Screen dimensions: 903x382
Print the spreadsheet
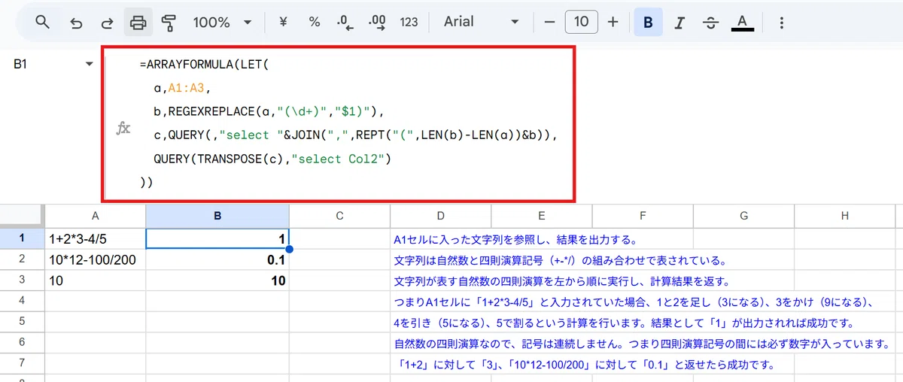pyautogui.click(x=138, y=23)
